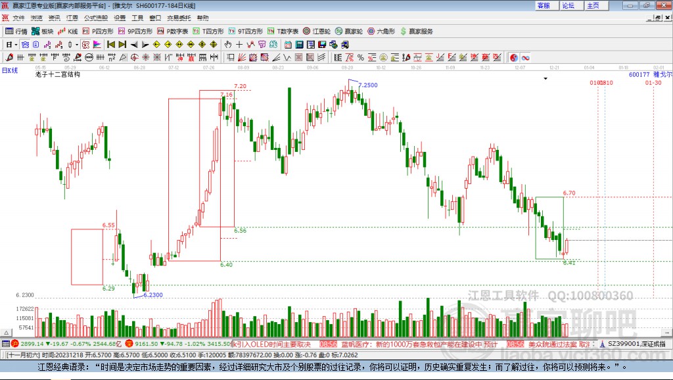
Task: Open the calculator icon in toolbar
Action: coord(299,45)
